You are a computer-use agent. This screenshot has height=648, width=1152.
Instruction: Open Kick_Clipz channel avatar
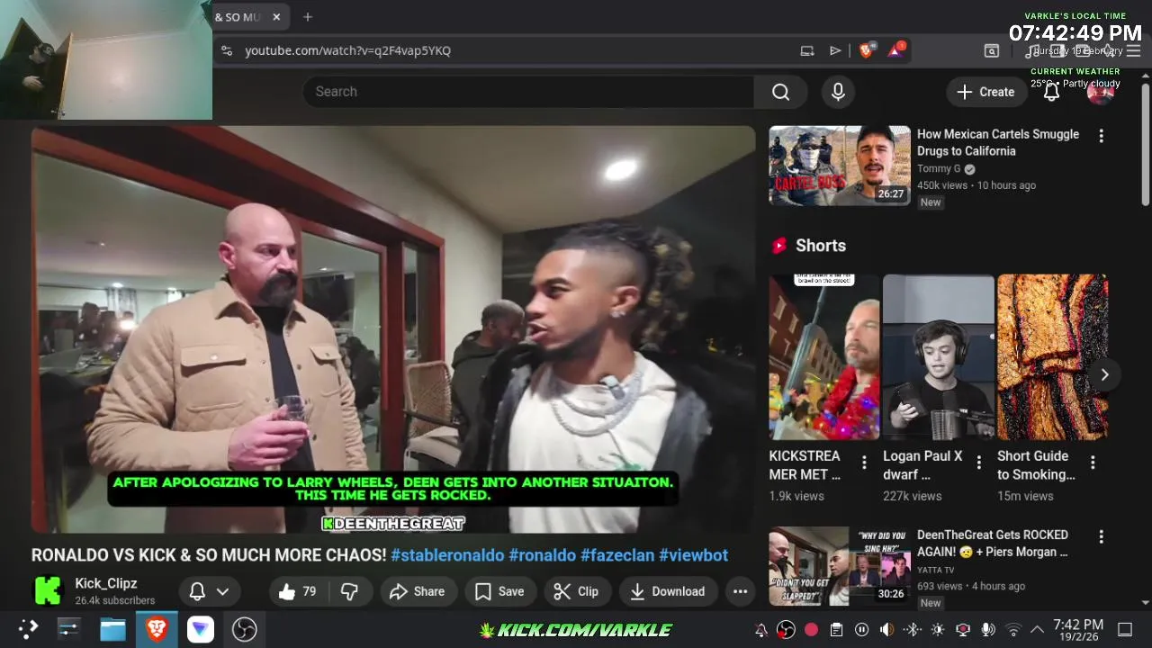click(x=49, y=591)
